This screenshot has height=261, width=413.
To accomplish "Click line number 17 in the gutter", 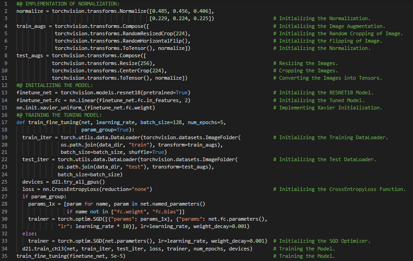I will (x=6, y=122).
